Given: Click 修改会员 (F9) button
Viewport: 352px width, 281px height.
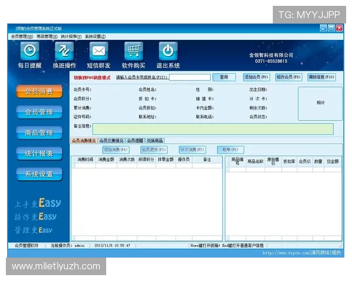Looking at the screenshot, I should click(x=289, y=77).
